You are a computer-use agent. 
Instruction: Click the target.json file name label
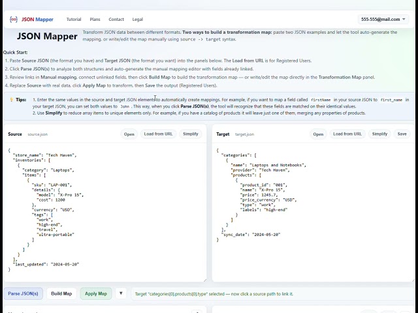pos(244,134)
